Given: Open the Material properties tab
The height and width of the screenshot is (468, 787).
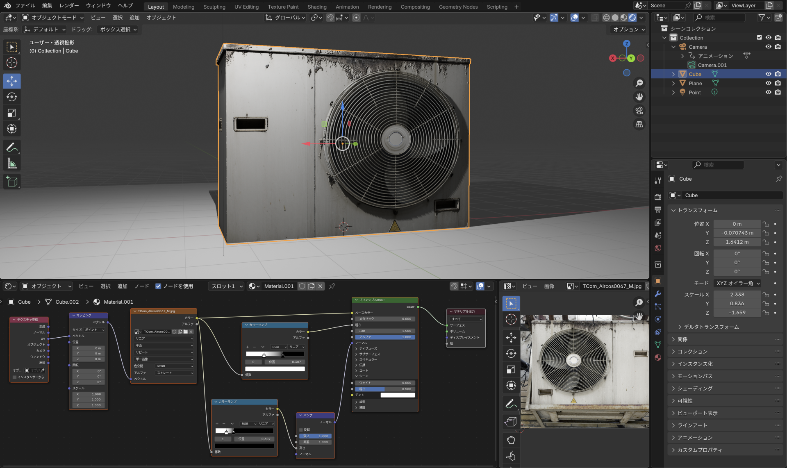Looking at the screenshot, I should 658,357.
